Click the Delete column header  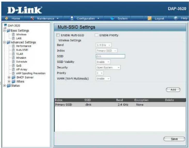169,100
